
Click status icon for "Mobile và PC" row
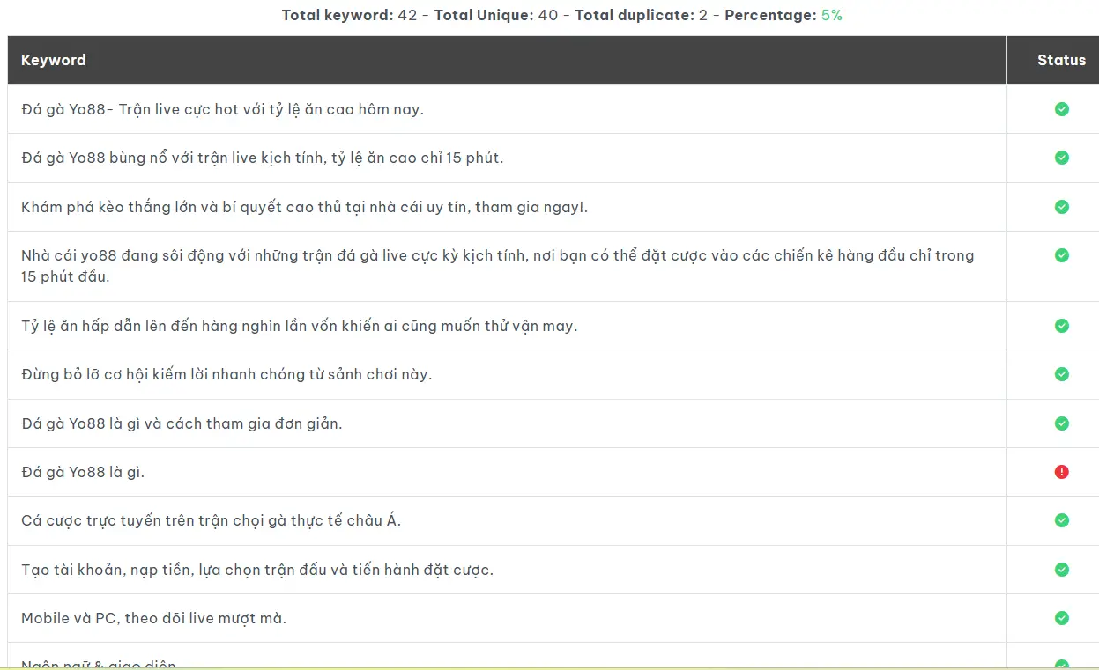pos(1061,618)
